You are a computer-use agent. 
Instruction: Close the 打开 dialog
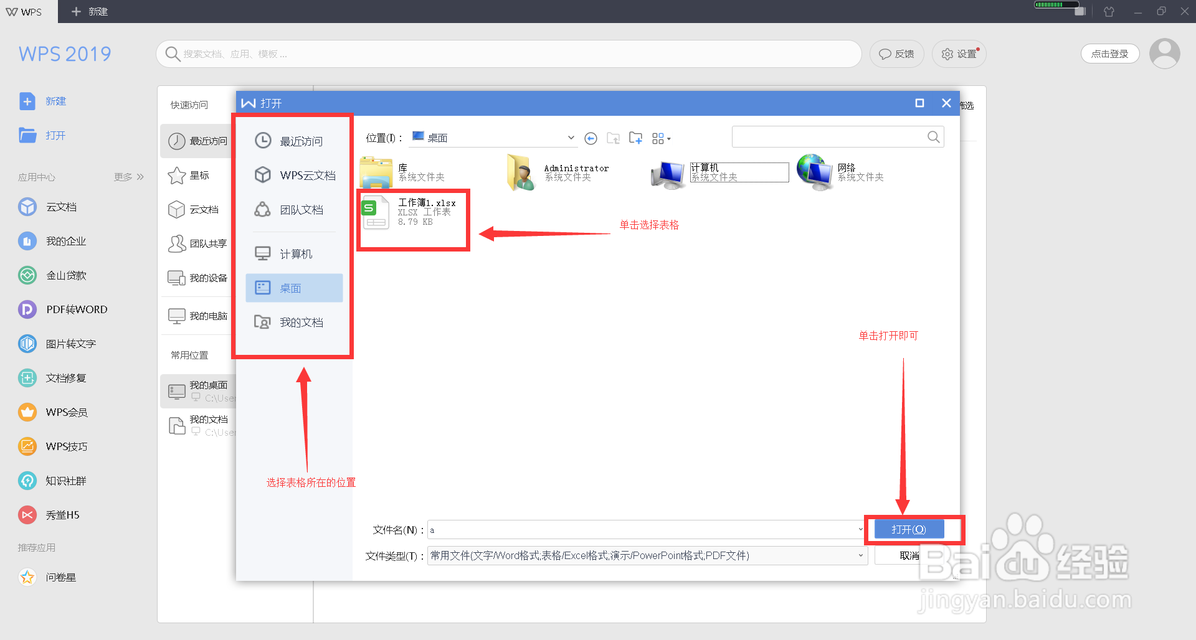tap(946, 103)
